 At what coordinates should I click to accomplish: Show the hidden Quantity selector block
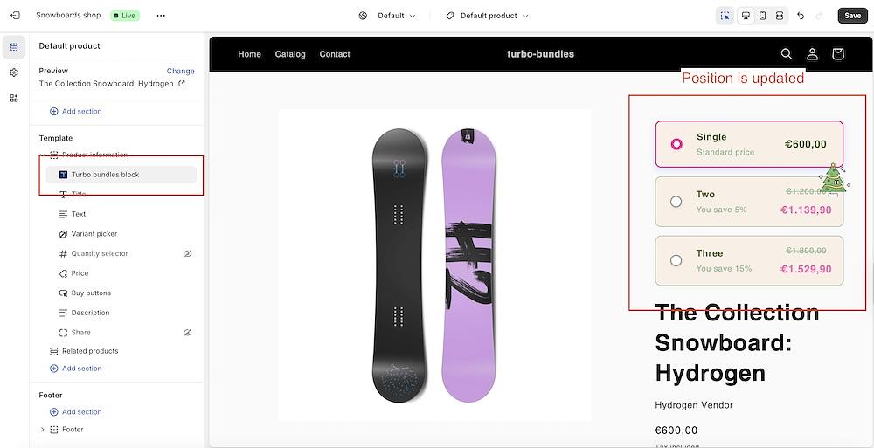click(187, 254)
